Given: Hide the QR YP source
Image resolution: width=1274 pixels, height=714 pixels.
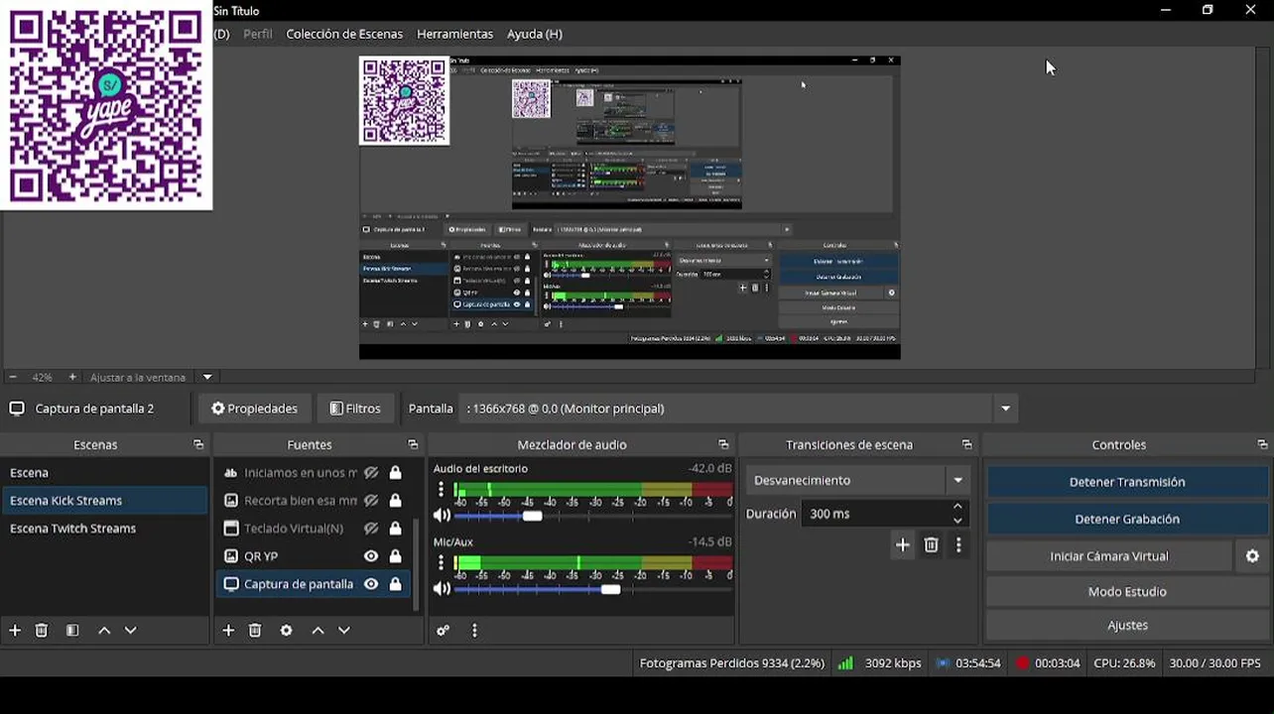Looking at the screenshot, I should pyautogui.click(x=371, y=556).
